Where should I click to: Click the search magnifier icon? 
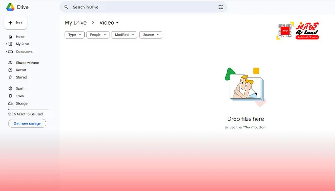pyautogui.click(x=67, y=7)
